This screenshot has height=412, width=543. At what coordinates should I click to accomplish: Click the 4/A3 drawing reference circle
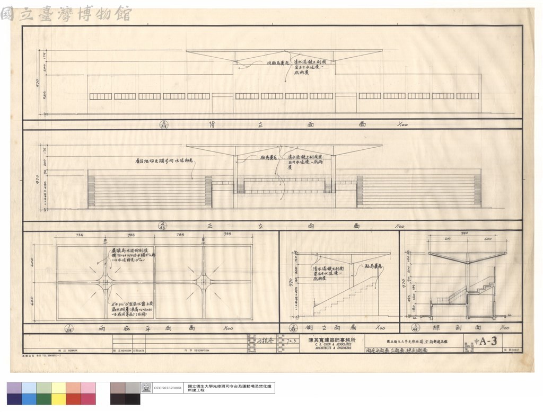pos(162,226)
